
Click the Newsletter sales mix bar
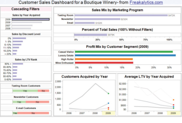[97, 19]
